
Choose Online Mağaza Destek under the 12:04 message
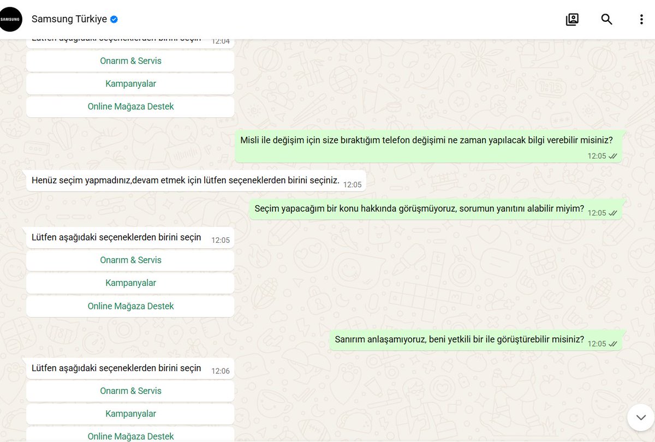coord(130,106)
